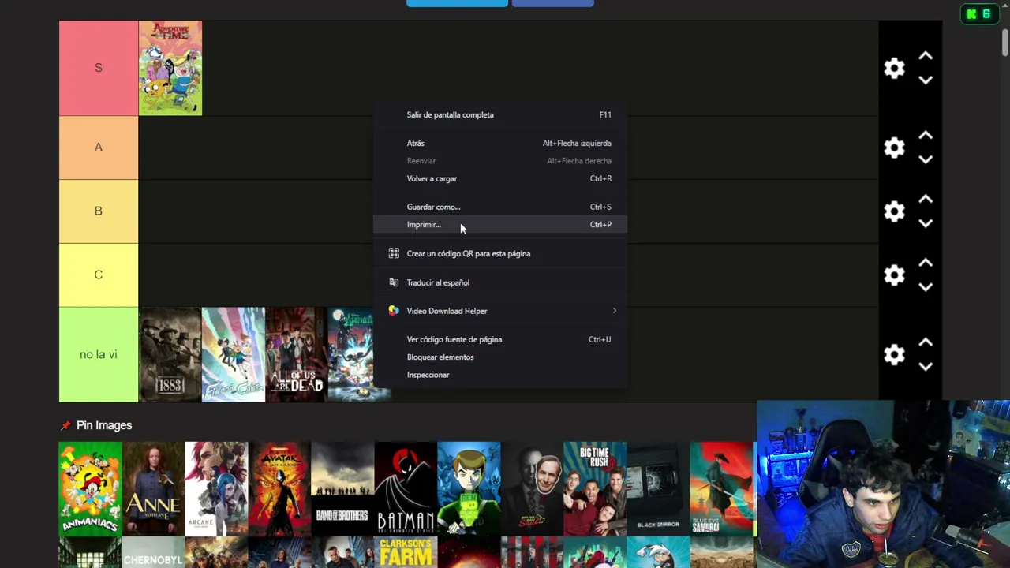Move tier C row up
1010x568 pixels.
coord(926,263)
